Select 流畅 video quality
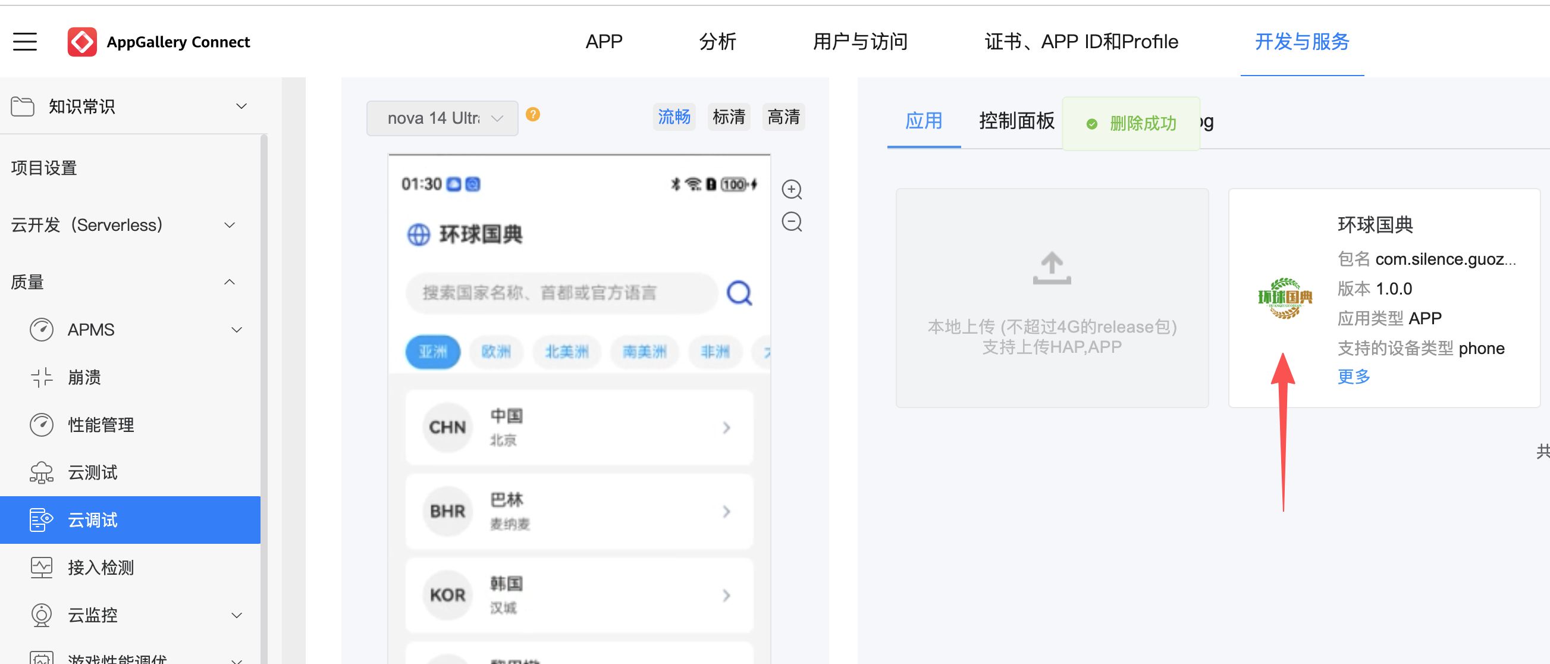Viewport: 1550px width, 664px height. (x=674, y=116)
